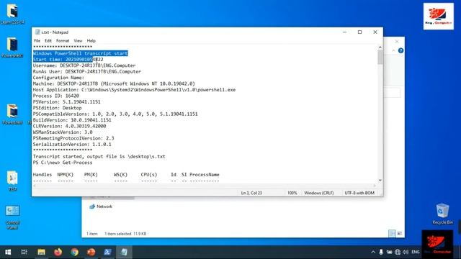Click the 'Process ID: 16420' line
The width and height of the screenshot is (461, 259).
click(56, 96)
